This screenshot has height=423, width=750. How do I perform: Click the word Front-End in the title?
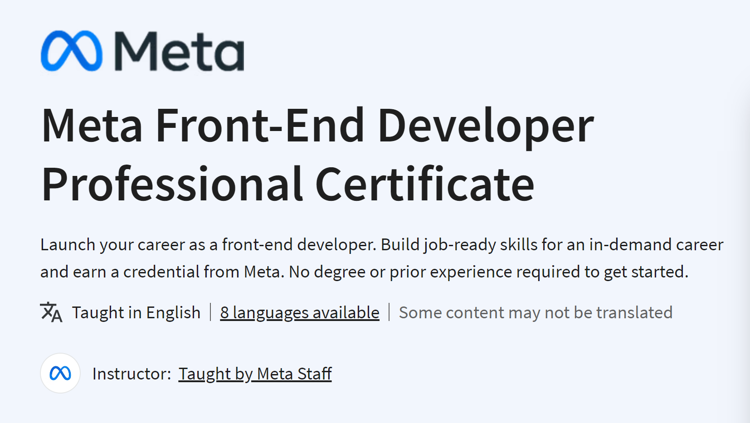tap(260, 126)
